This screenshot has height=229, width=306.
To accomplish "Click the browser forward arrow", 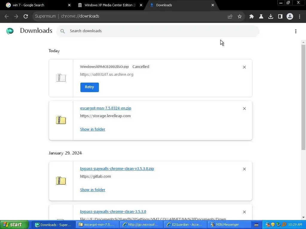I will pos(16,16).
